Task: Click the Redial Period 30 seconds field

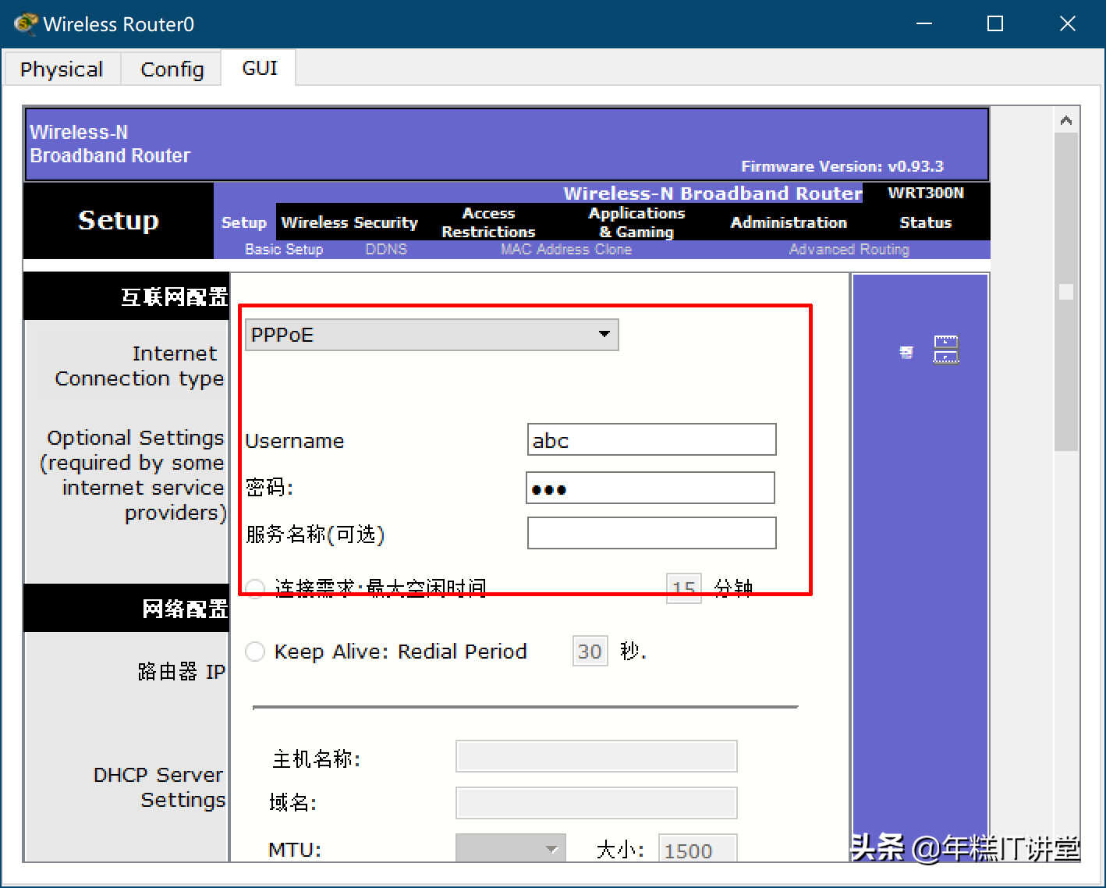Action: (x=590, y=651)
